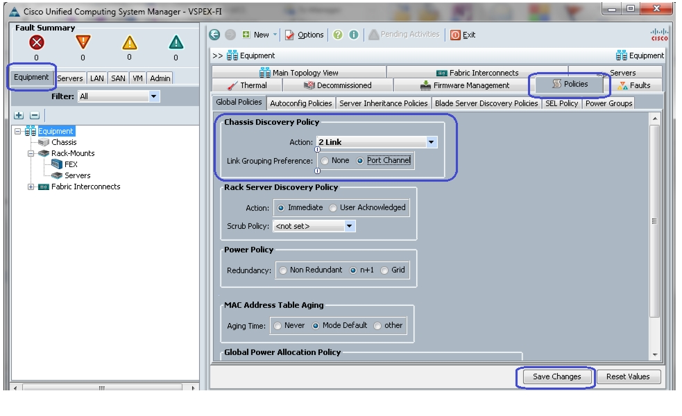The image size is (682, 416).
Task: Open the Equipment navigation tab
Action: pyautogui.click(x=31, y=78)
